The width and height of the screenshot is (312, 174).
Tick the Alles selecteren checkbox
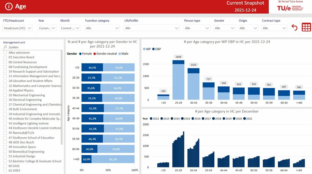(5, 53)
